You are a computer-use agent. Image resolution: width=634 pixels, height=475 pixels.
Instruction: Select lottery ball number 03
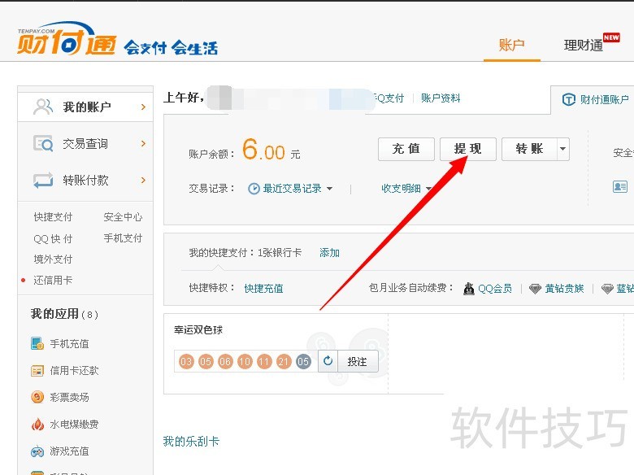click(186, 361)
